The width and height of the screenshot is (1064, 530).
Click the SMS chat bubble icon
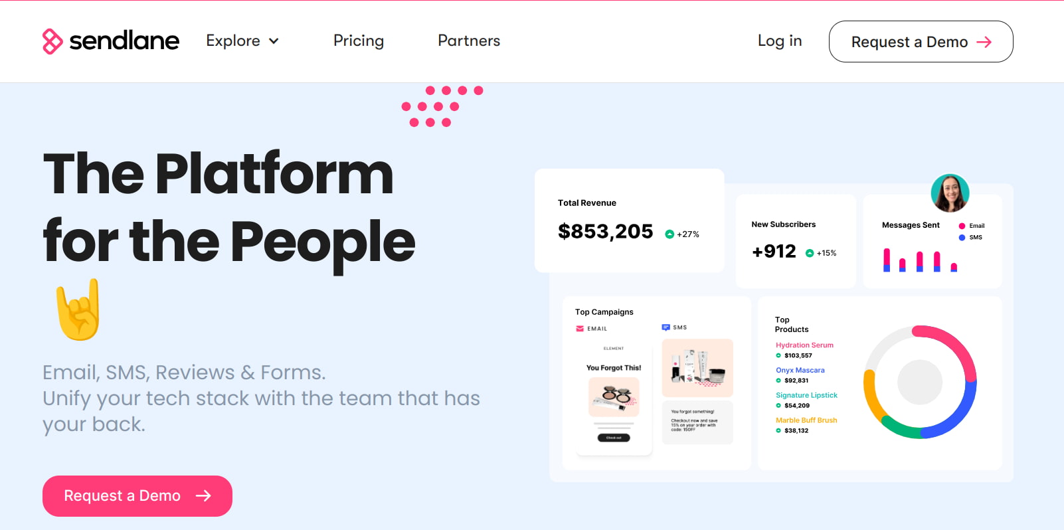coord(665,327)
